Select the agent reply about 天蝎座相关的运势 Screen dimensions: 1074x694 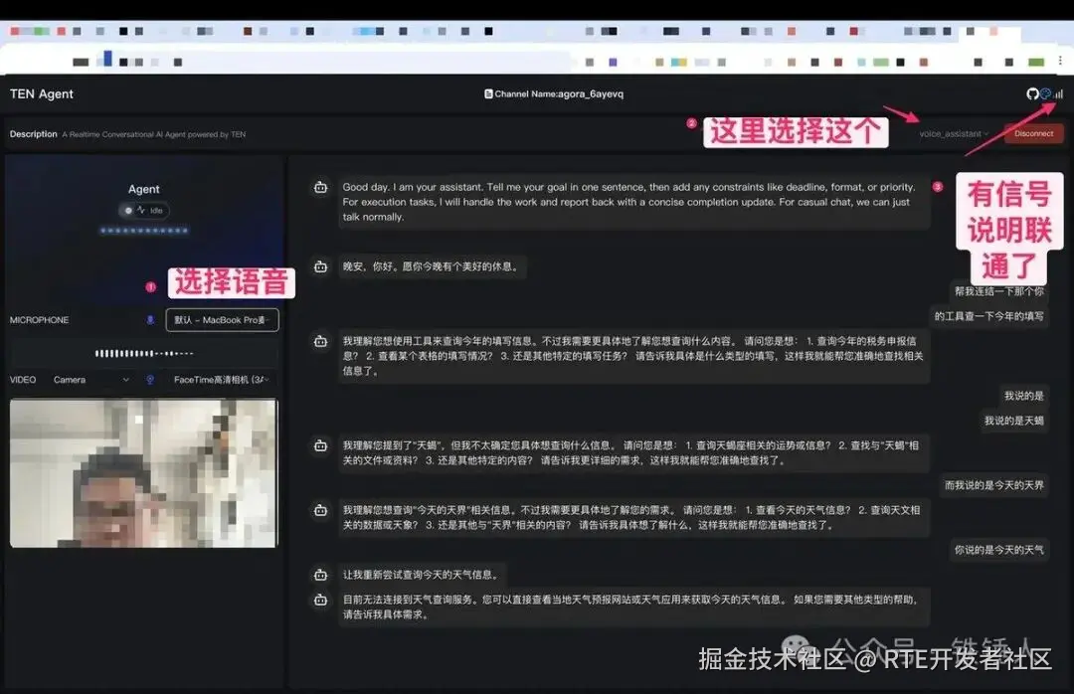point(633,452)
